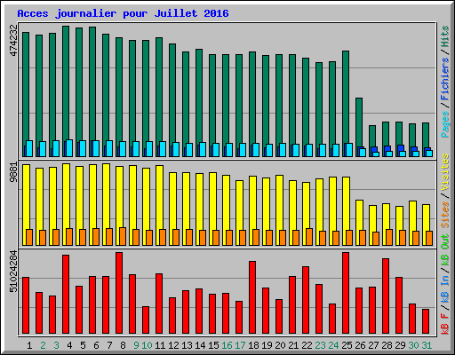
Task: Click day label 25 on the x-axis
Action: tap(347, 345)
